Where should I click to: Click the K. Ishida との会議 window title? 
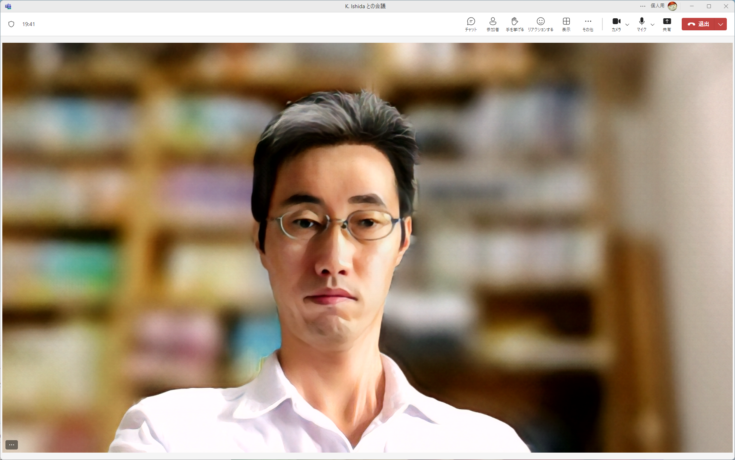(366, 6)
